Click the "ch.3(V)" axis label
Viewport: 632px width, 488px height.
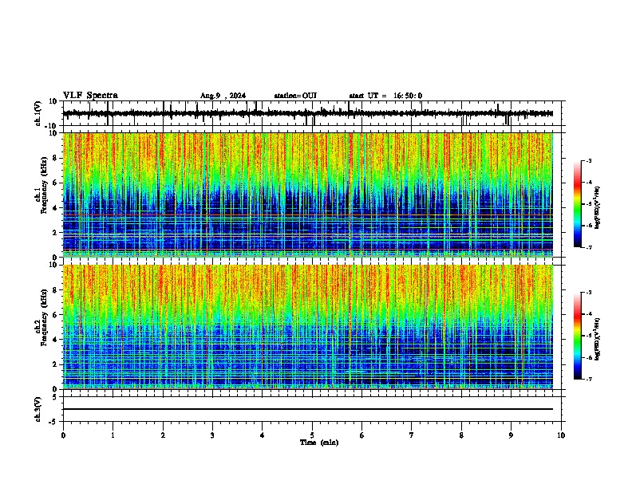coord(38,409)
